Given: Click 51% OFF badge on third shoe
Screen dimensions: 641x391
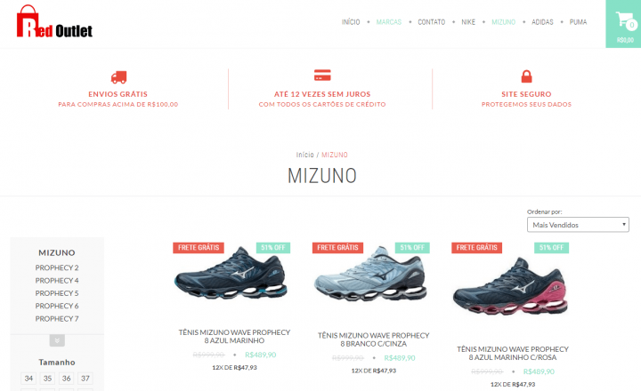Looking at the screenshot, I should [x=551, y=248].
